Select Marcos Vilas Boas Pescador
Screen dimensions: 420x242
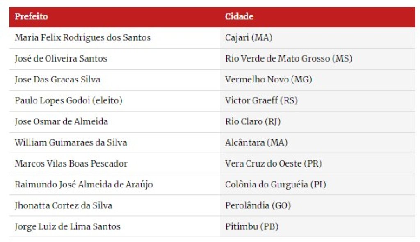tap(71, 164)
